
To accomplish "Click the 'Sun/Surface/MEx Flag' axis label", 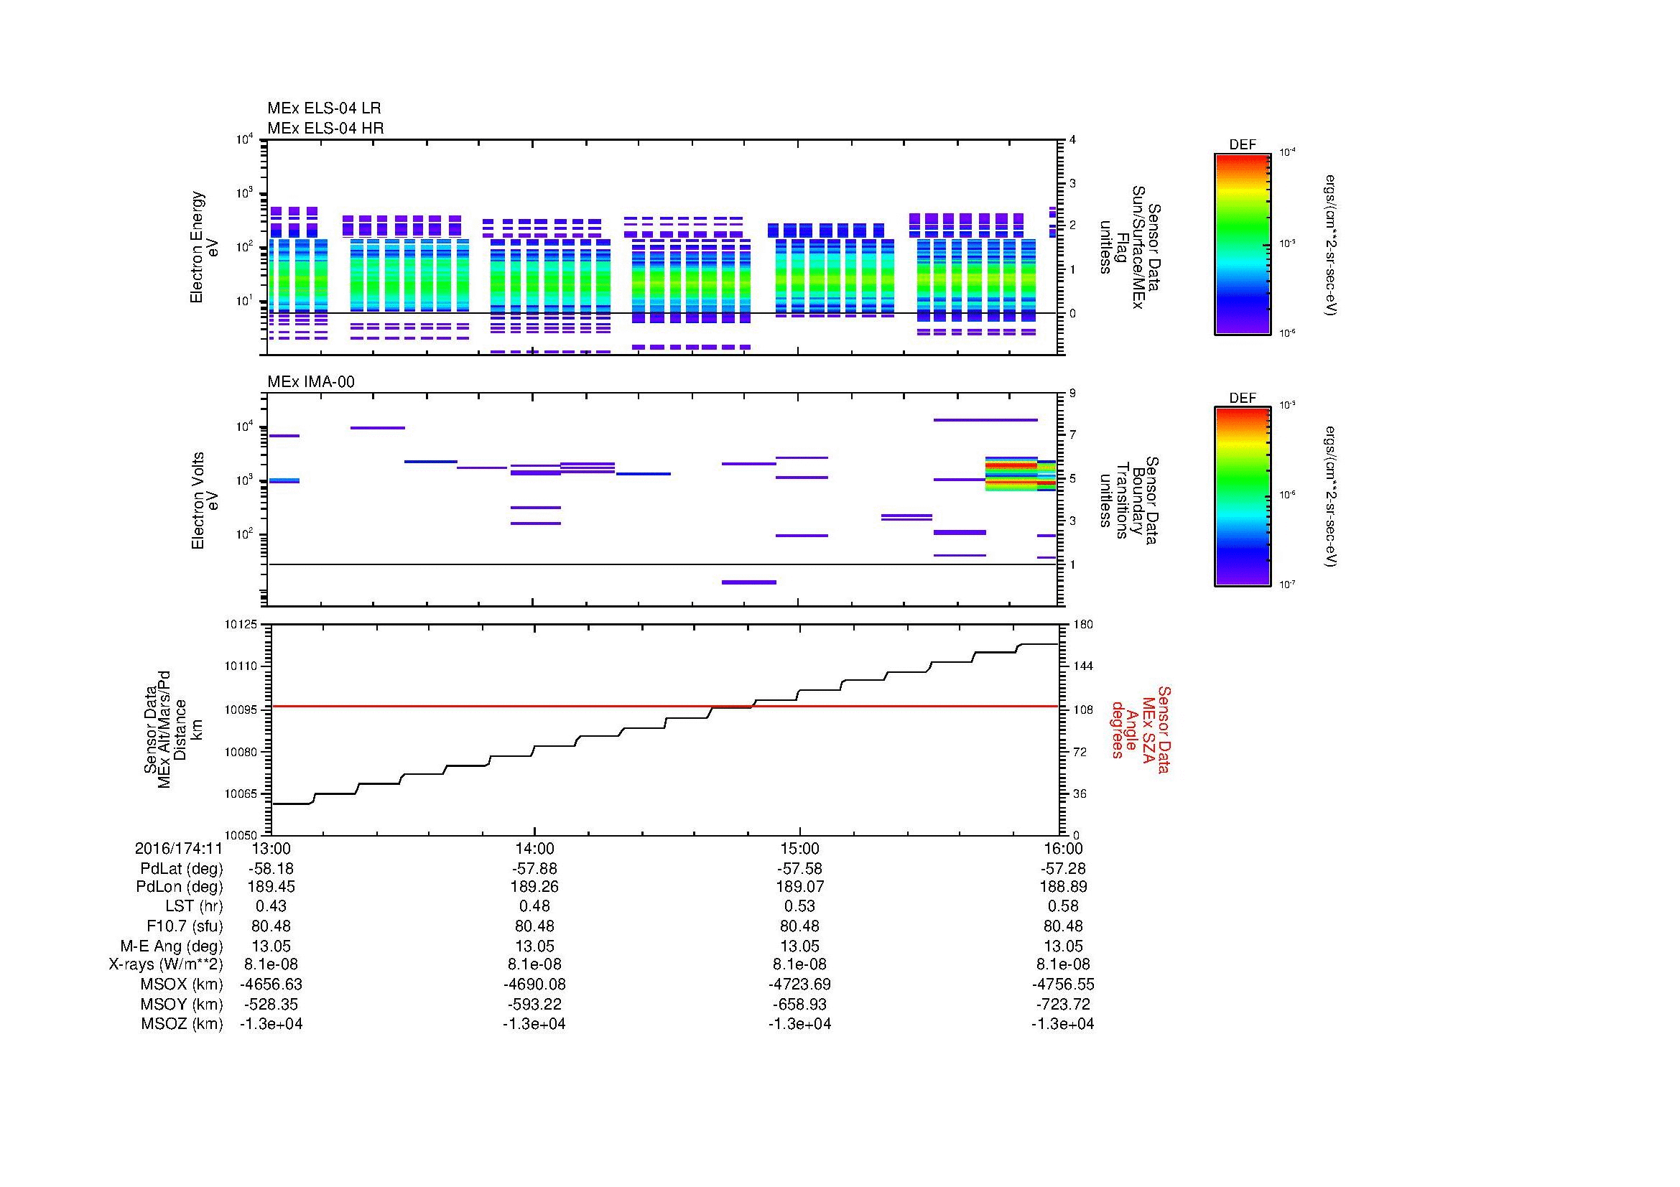I will pos(1133,247).
